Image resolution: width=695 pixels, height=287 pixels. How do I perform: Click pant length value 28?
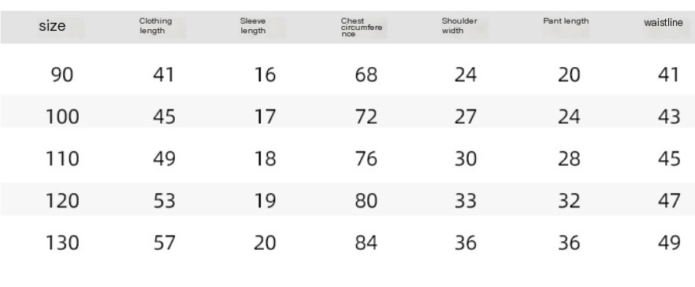pyautogui.click(x=569, y=158)
